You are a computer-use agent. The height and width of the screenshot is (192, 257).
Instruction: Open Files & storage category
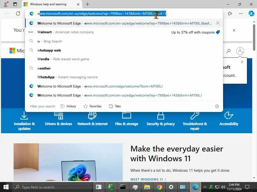coord(126,119)
